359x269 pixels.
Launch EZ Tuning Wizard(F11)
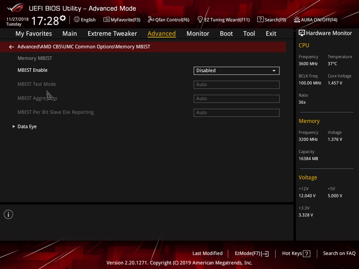point(224,20)
